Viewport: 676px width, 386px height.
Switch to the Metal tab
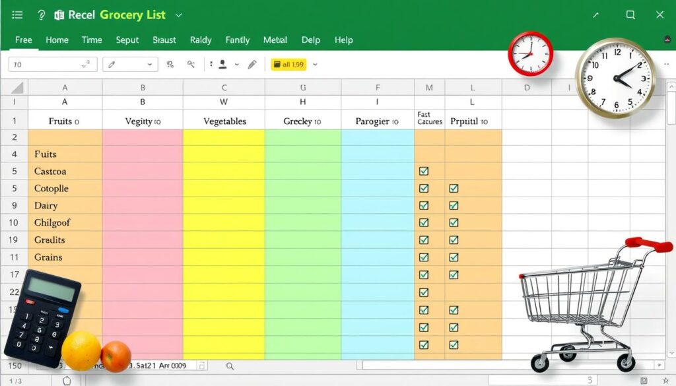(275, 40)
